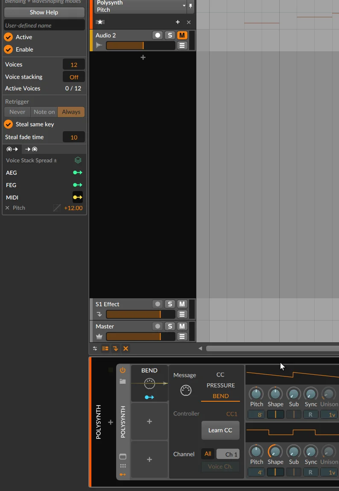Click the S1 Effect volume fader
This screenshot has width=339, height=491.
pyautogui.click(x=140, y=314)
